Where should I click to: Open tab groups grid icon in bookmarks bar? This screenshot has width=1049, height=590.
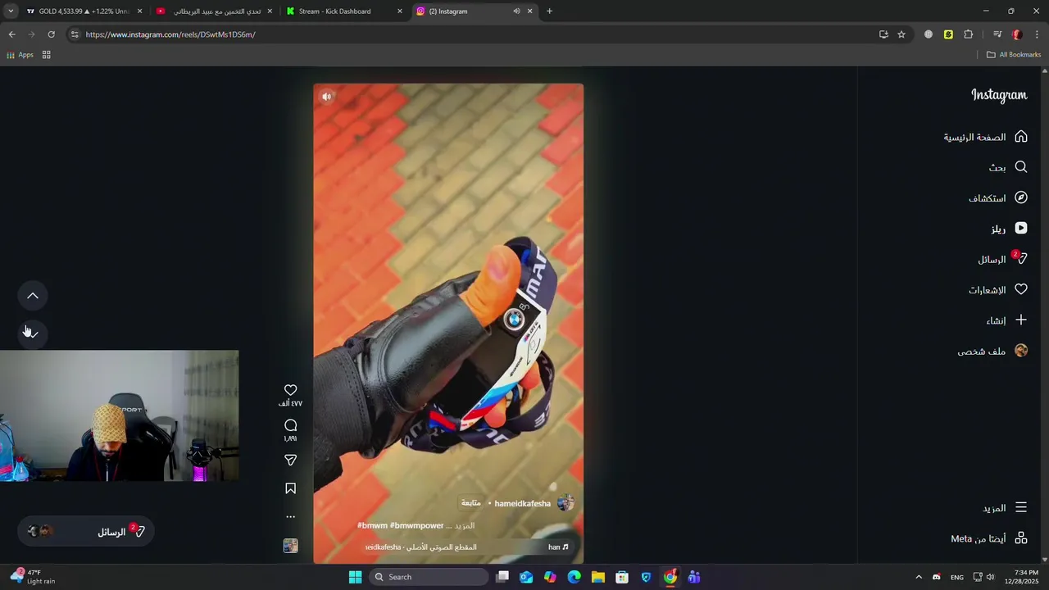47,55
